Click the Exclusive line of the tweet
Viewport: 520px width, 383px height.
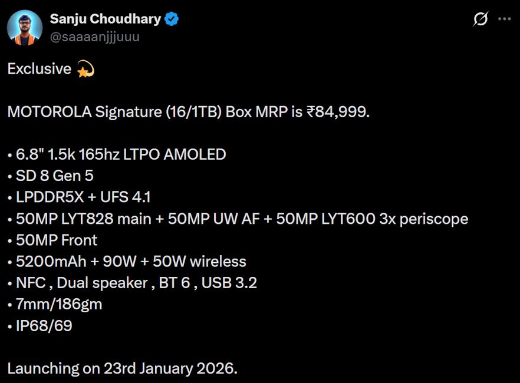(x=38, y=68)
